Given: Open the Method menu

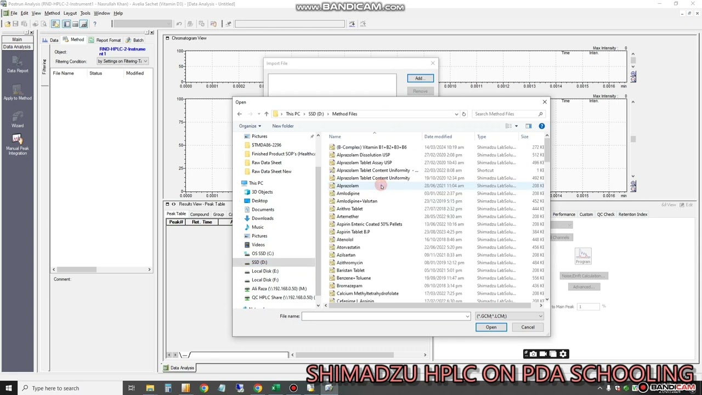Looking at the screenshot, I should pos(52,13).
